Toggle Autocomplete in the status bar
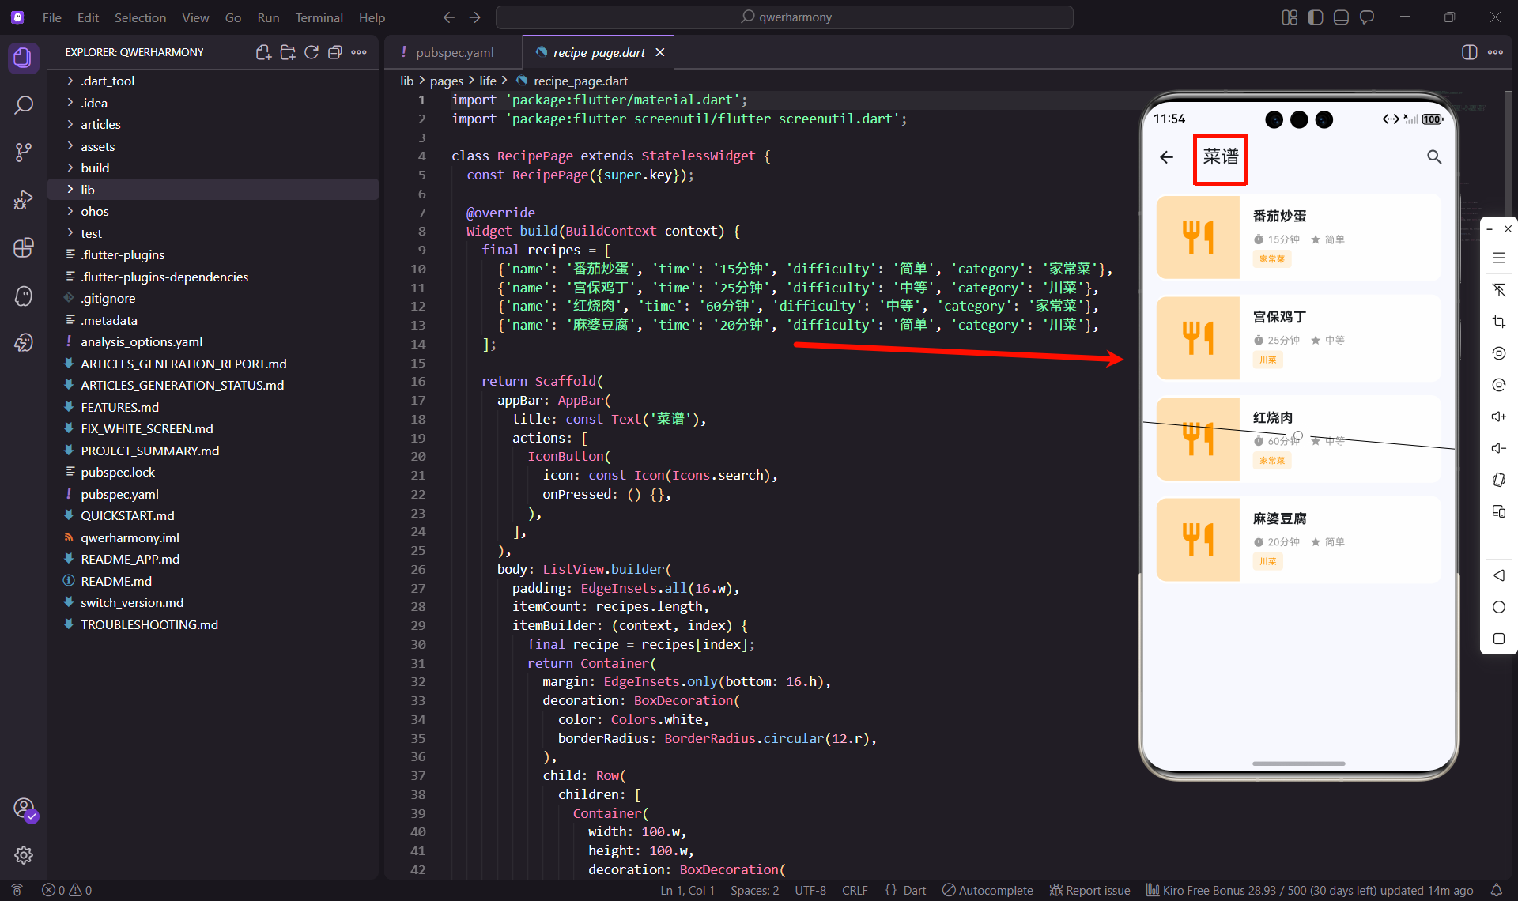Viewport: 1518px width, 901px height. [987, 890]
